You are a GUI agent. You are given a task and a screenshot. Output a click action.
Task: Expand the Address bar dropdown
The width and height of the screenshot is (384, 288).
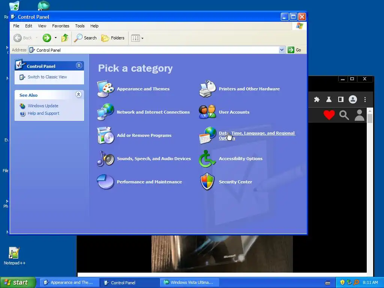282,50
